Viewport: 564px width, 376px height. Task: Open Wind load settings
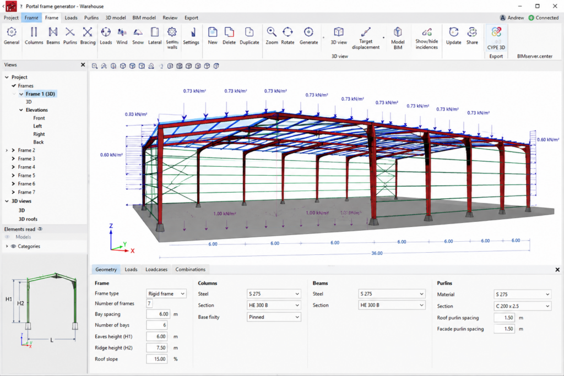click(122, 36)
